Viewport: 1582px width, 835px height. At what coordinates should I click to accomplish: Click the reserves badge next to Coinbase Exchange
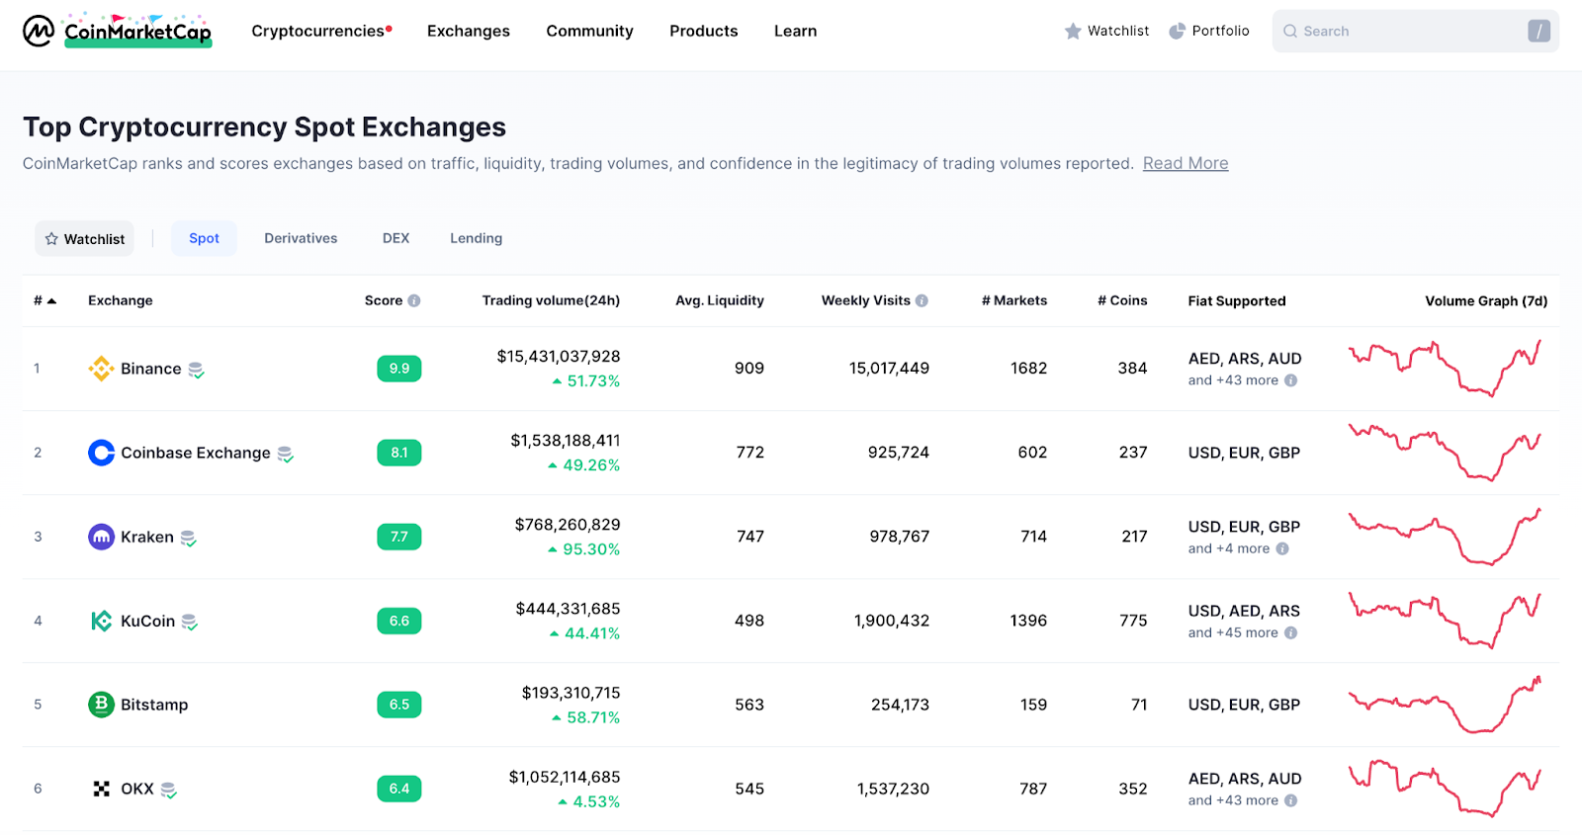(285, 454)
